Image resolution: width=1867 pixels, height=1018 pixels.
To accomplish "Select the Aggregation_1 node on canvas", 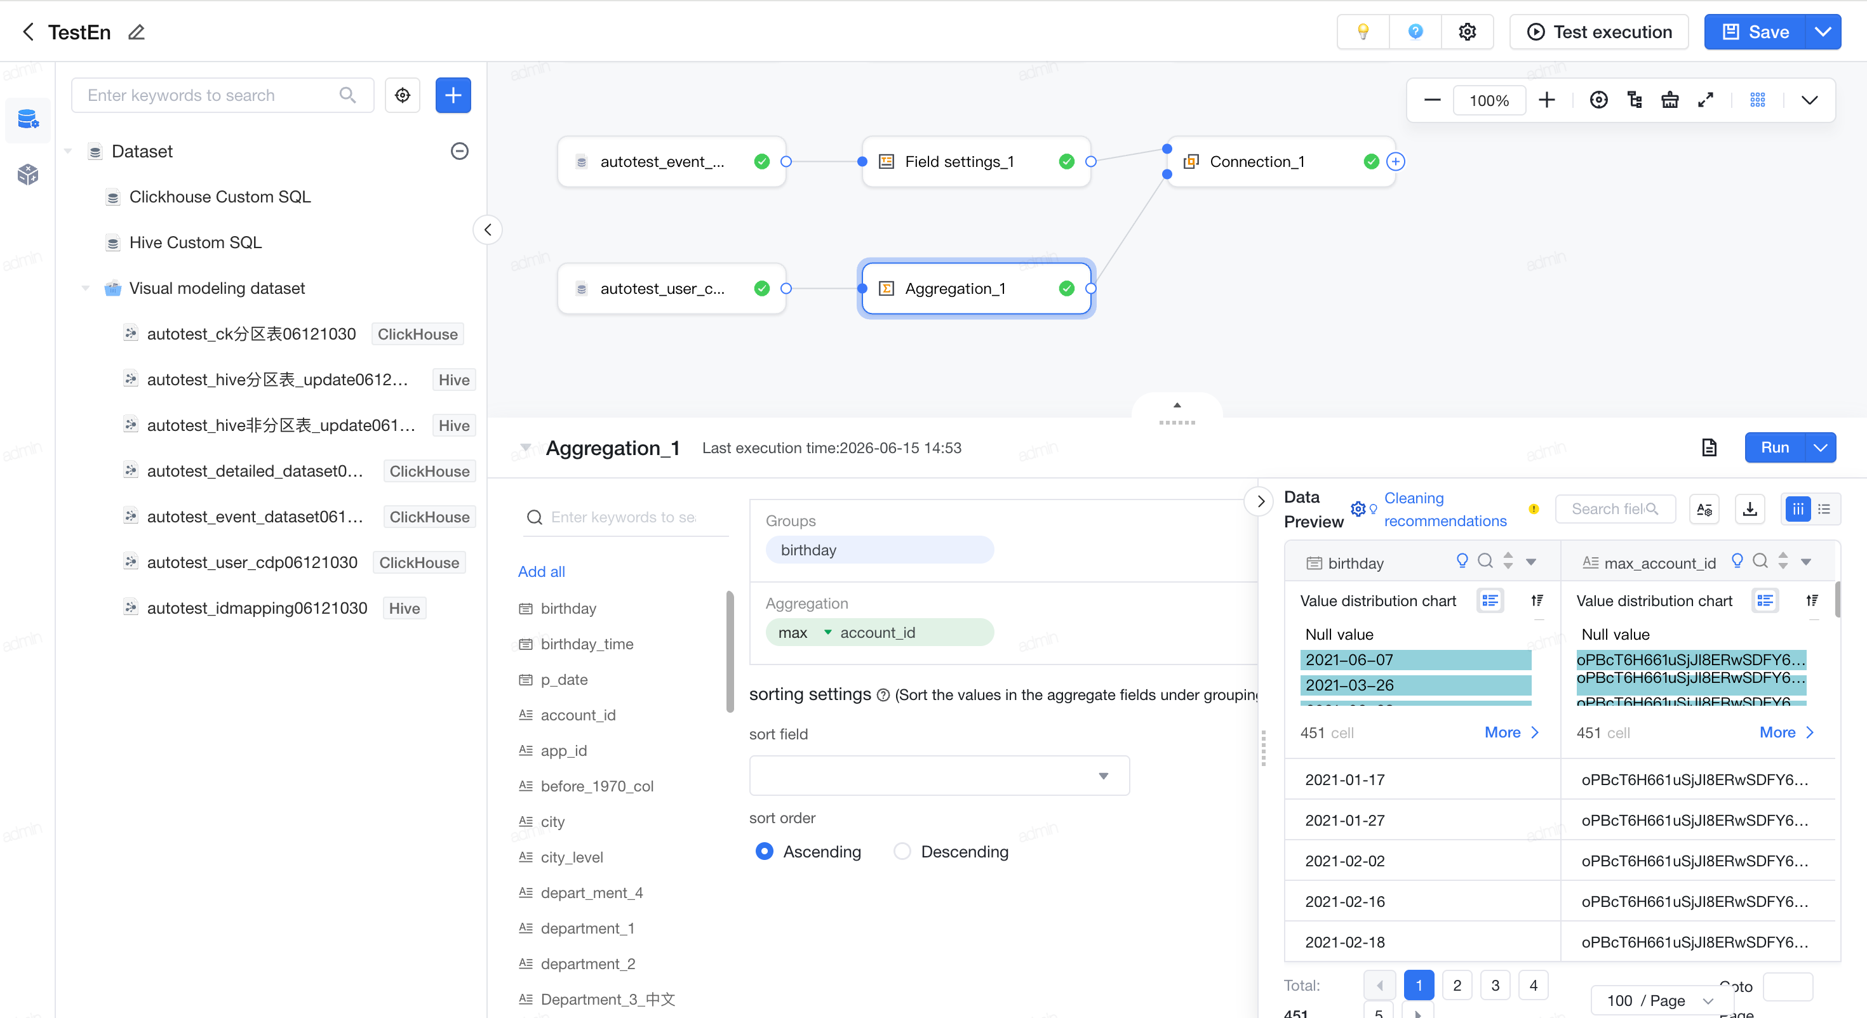I will pos(975,288).
